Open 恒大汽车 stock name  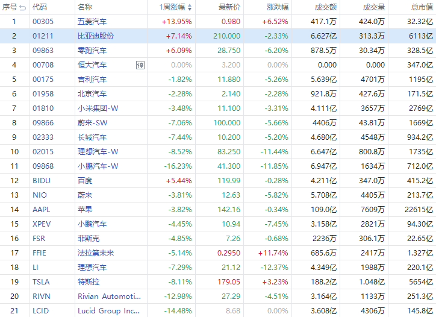click(92, 65)
